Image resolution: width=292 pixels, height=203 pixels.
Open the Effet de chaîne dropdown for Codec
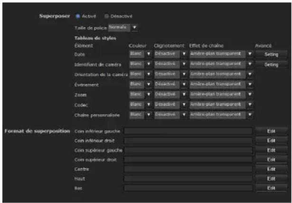pyautogui.click(x=221, y=105)
